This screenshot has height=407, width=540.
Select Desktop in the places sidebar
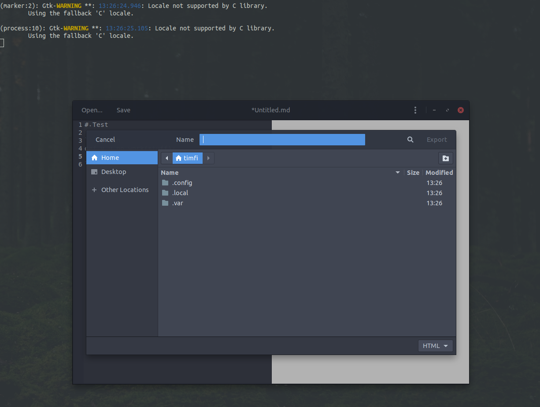click(122, 172)
